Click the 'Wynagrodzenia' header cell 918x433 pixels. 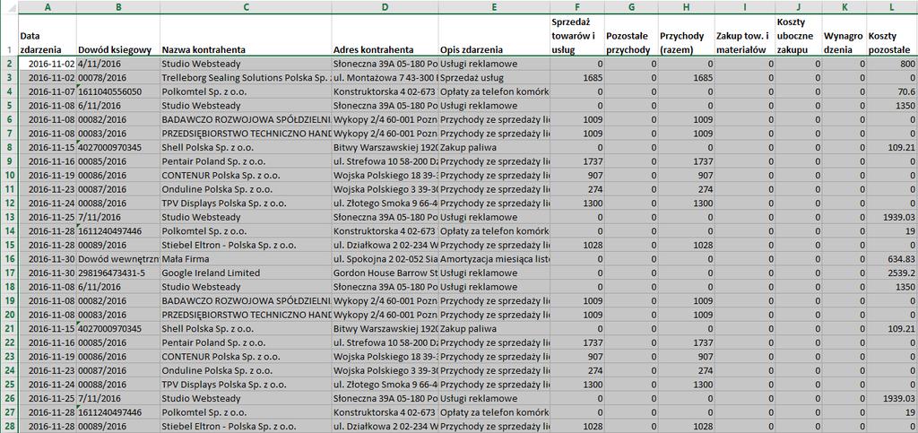844,35
